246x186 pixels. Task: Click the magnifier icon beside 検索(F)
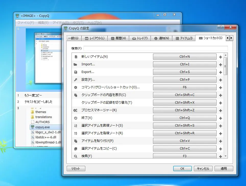[76, 156]
